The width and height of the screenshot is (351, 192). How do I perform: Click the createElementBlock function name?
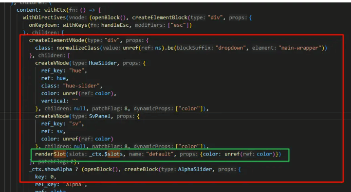pyautogui.click(x=160, y=17)
